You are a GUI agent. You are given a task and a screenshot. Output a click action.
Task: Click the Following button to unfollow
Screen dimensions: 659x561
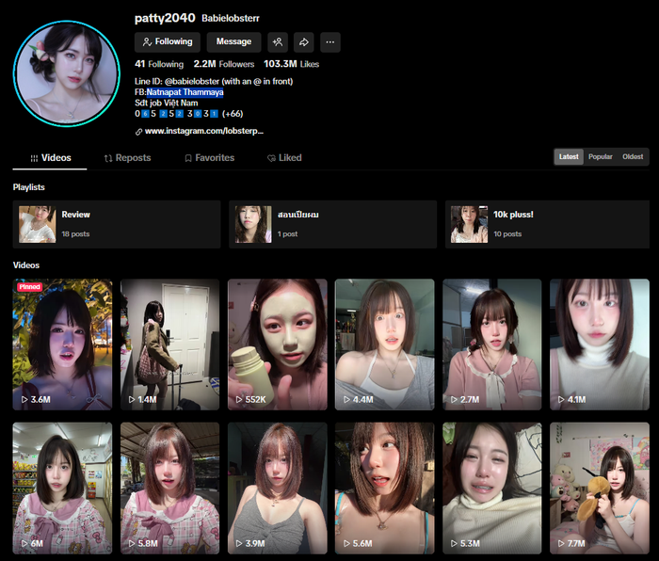coord(168,42)
